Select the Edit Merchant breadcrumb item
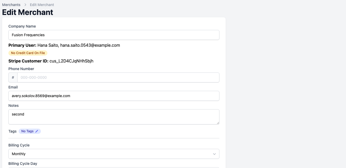The image size is (346, 168). click(x=42, y=5)
